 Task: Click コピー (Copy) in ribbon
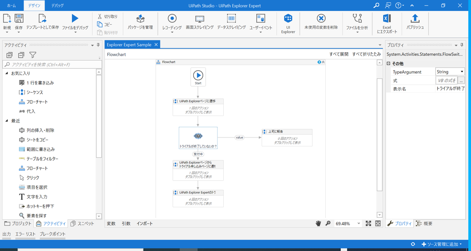105,25
